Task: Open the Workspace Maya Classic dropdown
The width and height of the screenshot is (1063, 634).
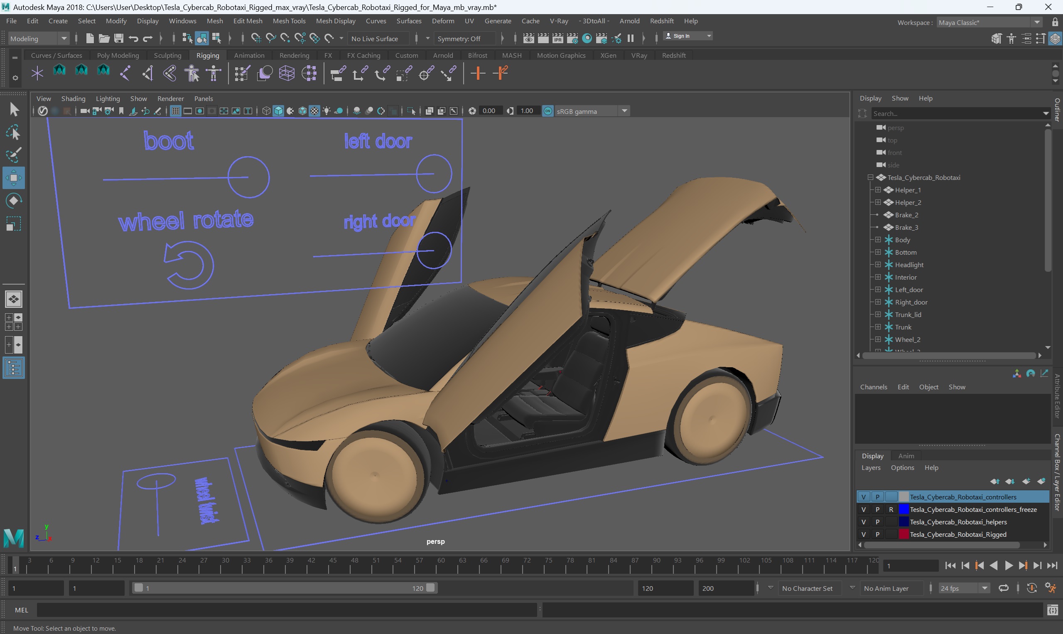Action: tap(989, 22)
